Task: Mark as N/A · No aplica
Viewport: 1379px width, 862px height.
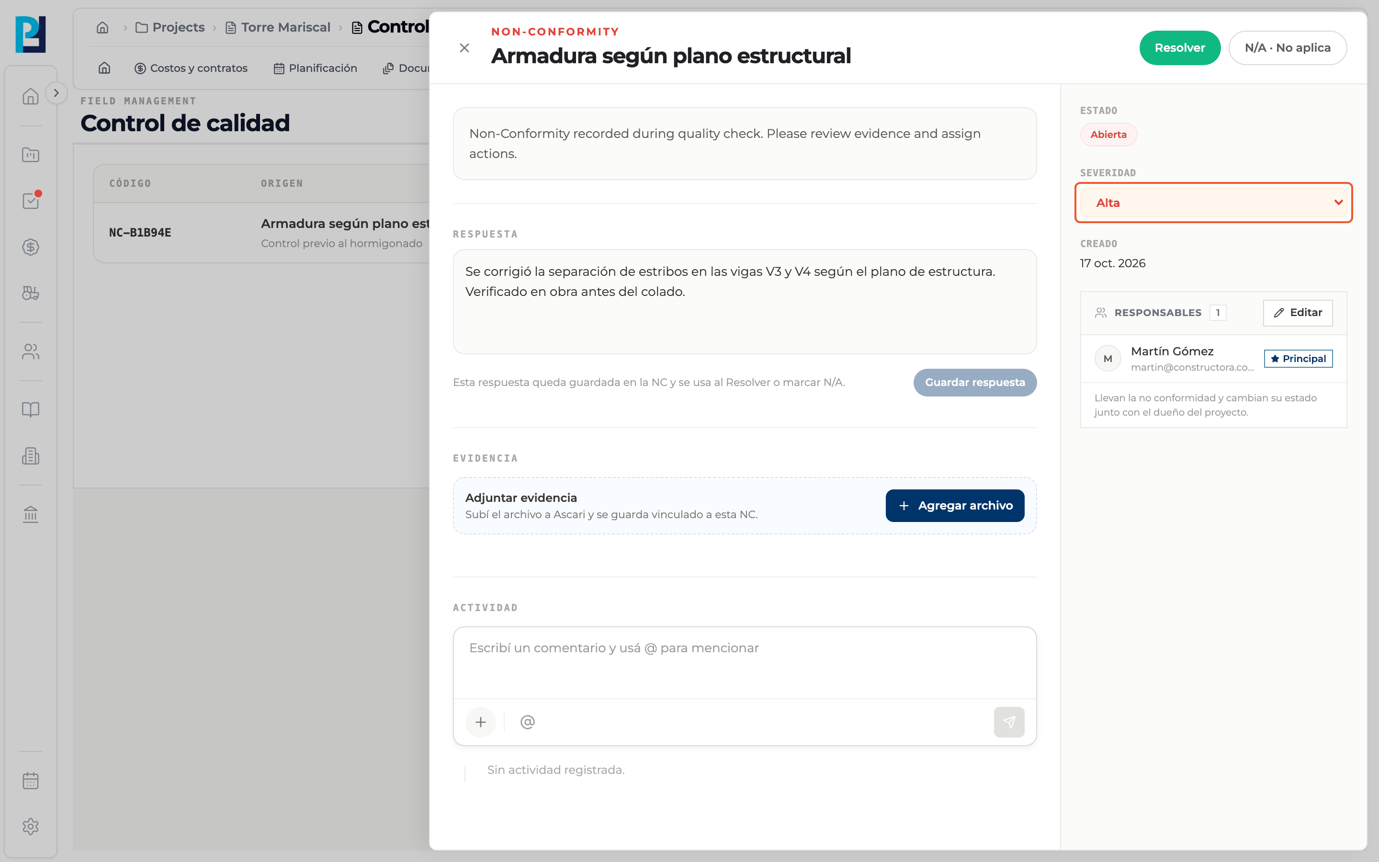Action: tap(1287, 48)
